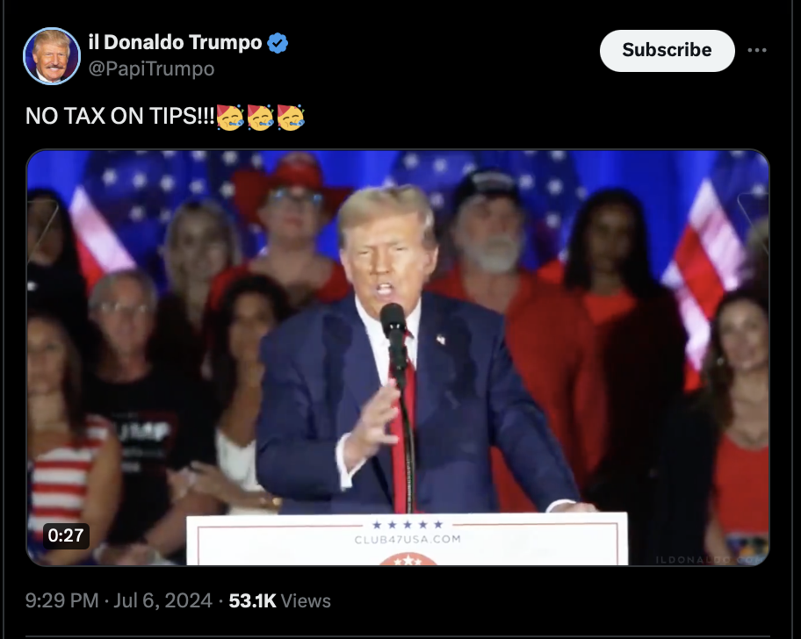
Task: View the 53.1K Views count
Action: (279, 600)
